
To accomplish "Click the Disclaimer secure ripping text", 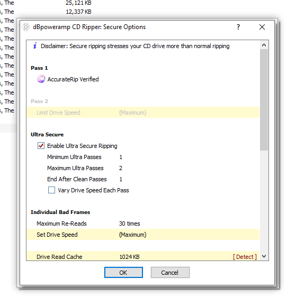I will click(135, 46).
